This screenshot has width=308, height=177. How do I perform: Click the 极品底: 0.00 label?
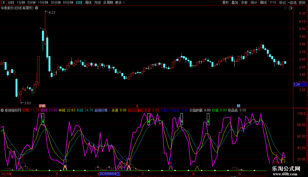pos(237,110)
